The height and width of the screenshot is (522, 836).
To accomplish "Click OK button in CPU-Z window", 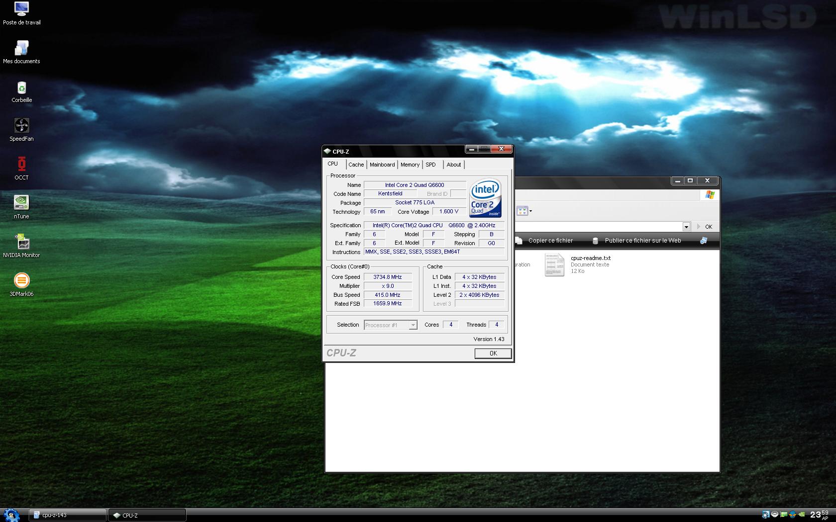I will [493, 353].
